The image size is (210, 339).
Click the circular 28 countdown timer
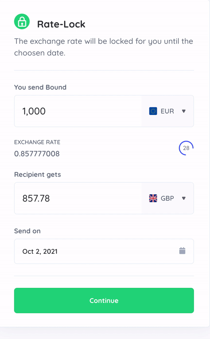186,148
